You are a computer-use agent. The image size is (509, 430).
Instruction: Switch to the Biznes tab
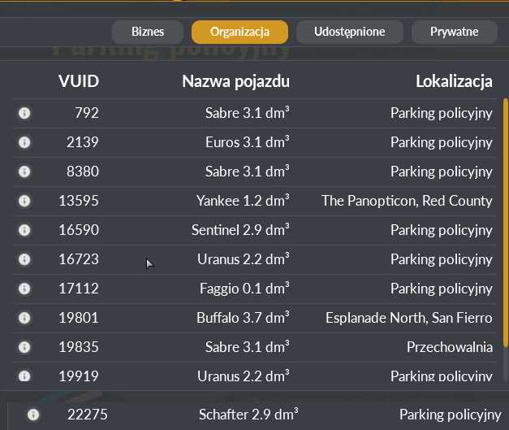click(148, 32)
